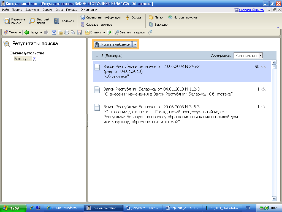Click the panel splitter handle
This screenshot has height=212, width=282.
[87, 120]
